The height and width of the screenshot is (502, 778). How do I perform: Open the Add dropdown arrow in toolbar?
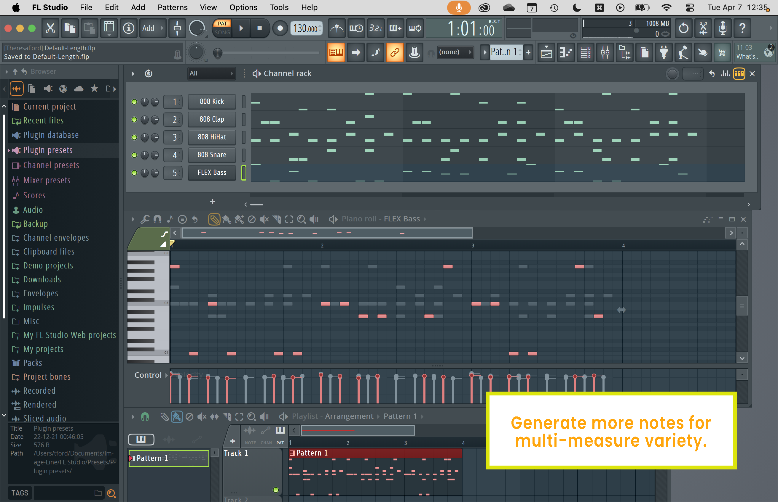(162, 28)
